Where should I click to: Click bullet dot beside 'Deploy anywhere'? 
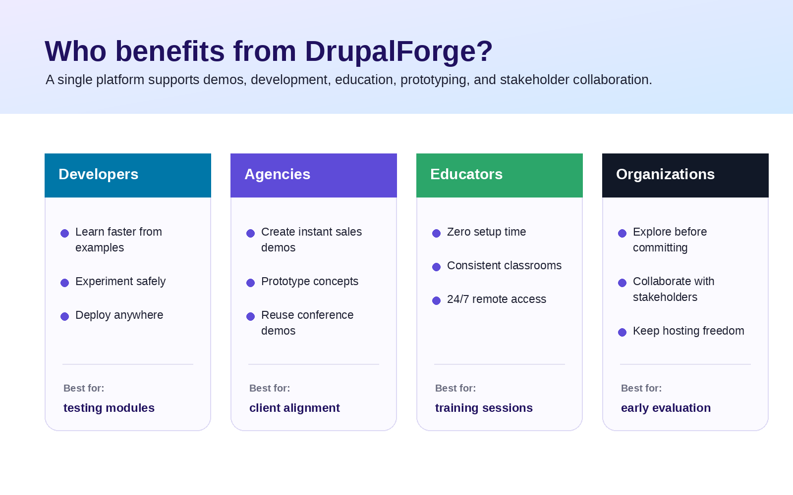click(x=64, y=316)
